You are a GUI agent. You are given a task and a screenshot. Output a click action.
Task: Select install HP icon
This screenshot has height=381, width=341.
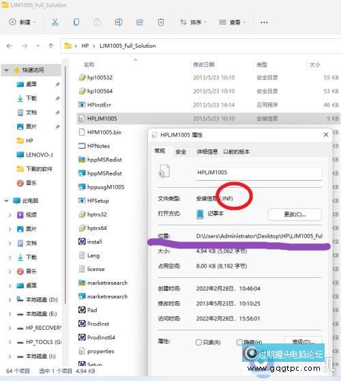[x=82, y=242]
